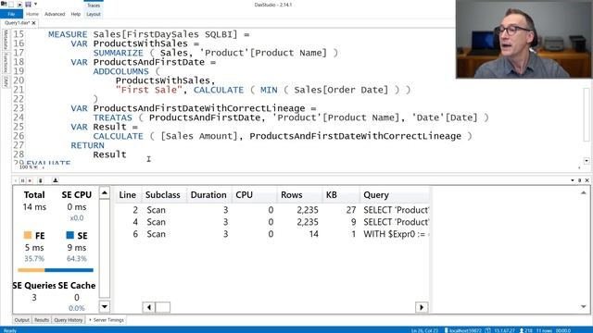593x333 pixels.
Task: Open the Functions side panel
Action: pos(6,63)
